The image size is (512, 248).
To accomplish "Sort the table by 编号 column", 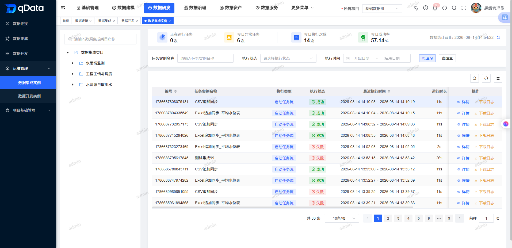I will click(175, 91).
